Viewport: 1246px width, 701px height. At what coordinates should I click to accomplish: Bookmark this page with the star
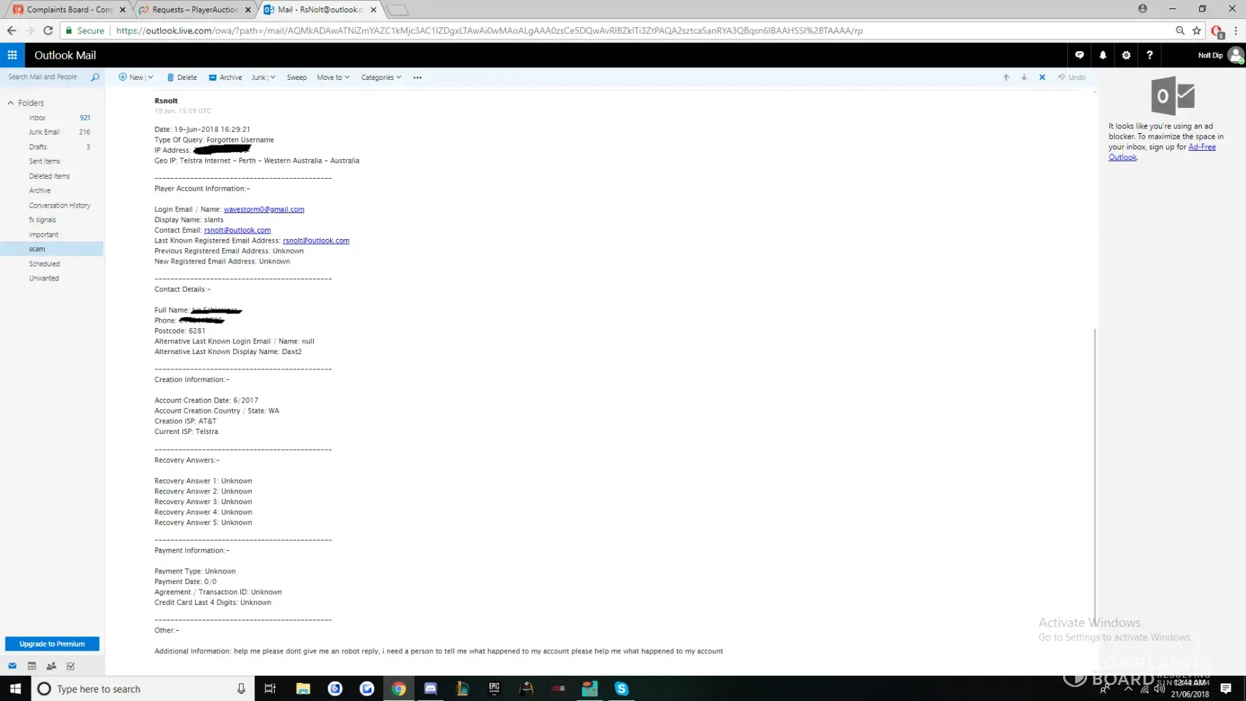[x=1197, y=30]
